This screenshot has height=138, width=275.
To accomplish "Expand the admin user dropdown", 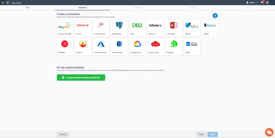I will click(252, 3).
